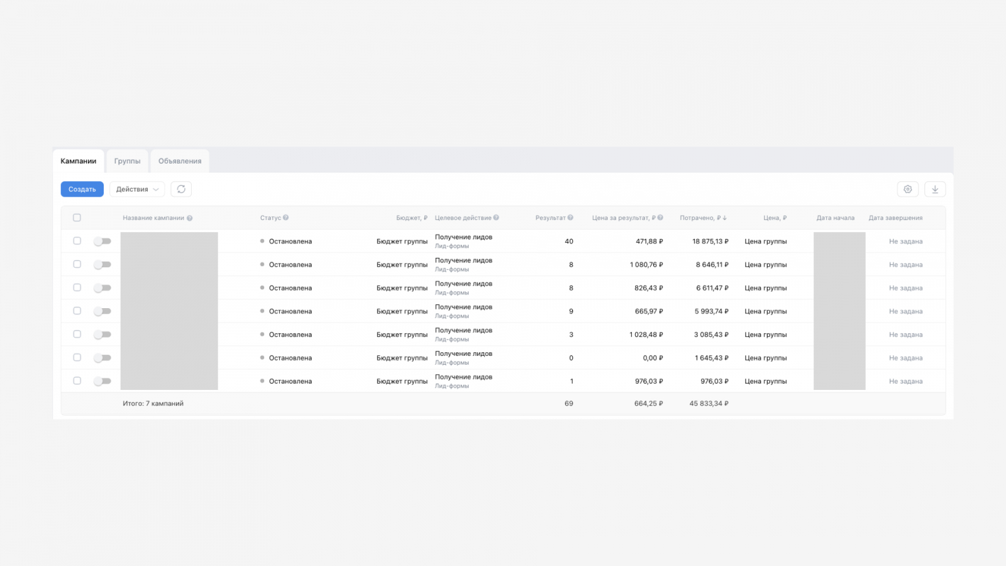This screenshot has height=566, width=1006.
Task: Enable the switch in the last campaign row
Action: (x=102, y=381)
